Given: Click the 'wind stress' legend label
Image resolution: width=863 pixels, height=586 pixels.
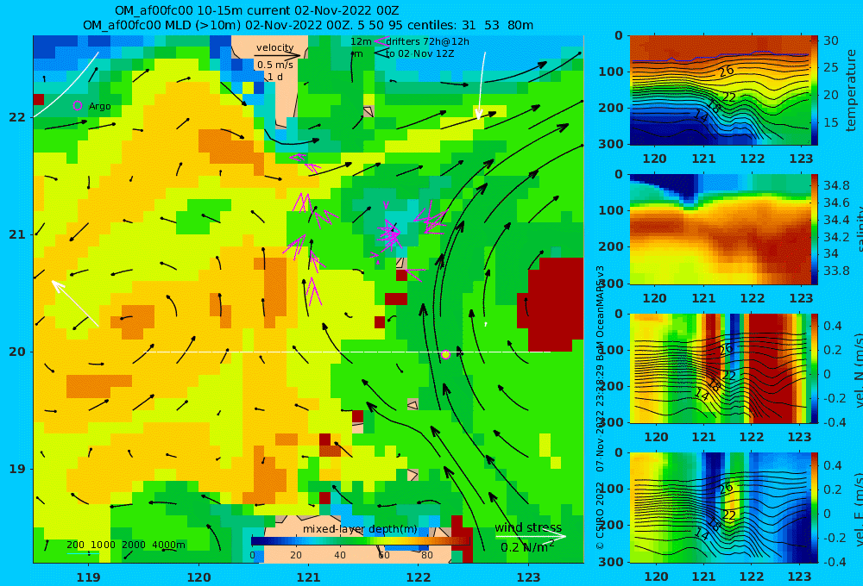Looking at the screenshot, I should point(528,527).
